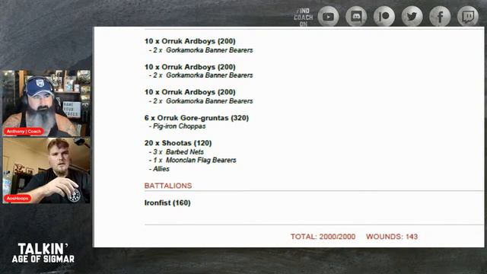This screenshot has height=274, width=487.
Task: Click the WOUNDS: 143 text
Action: pyautogui.click(x=392, y=237)
